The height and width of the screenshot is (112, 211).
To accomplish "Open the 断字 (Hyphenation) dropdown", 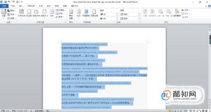I will pos(60,17).
